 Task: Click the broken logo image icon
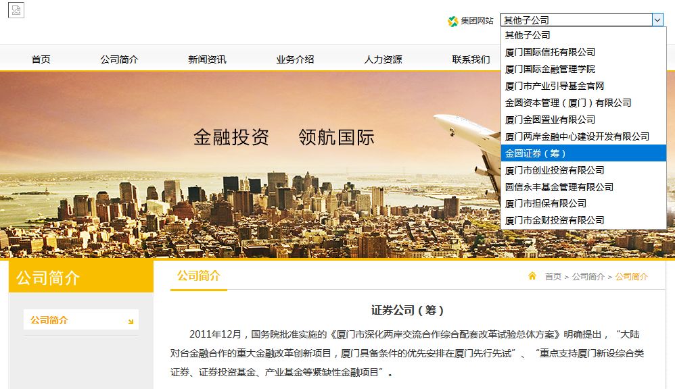[x=16, y=10]
